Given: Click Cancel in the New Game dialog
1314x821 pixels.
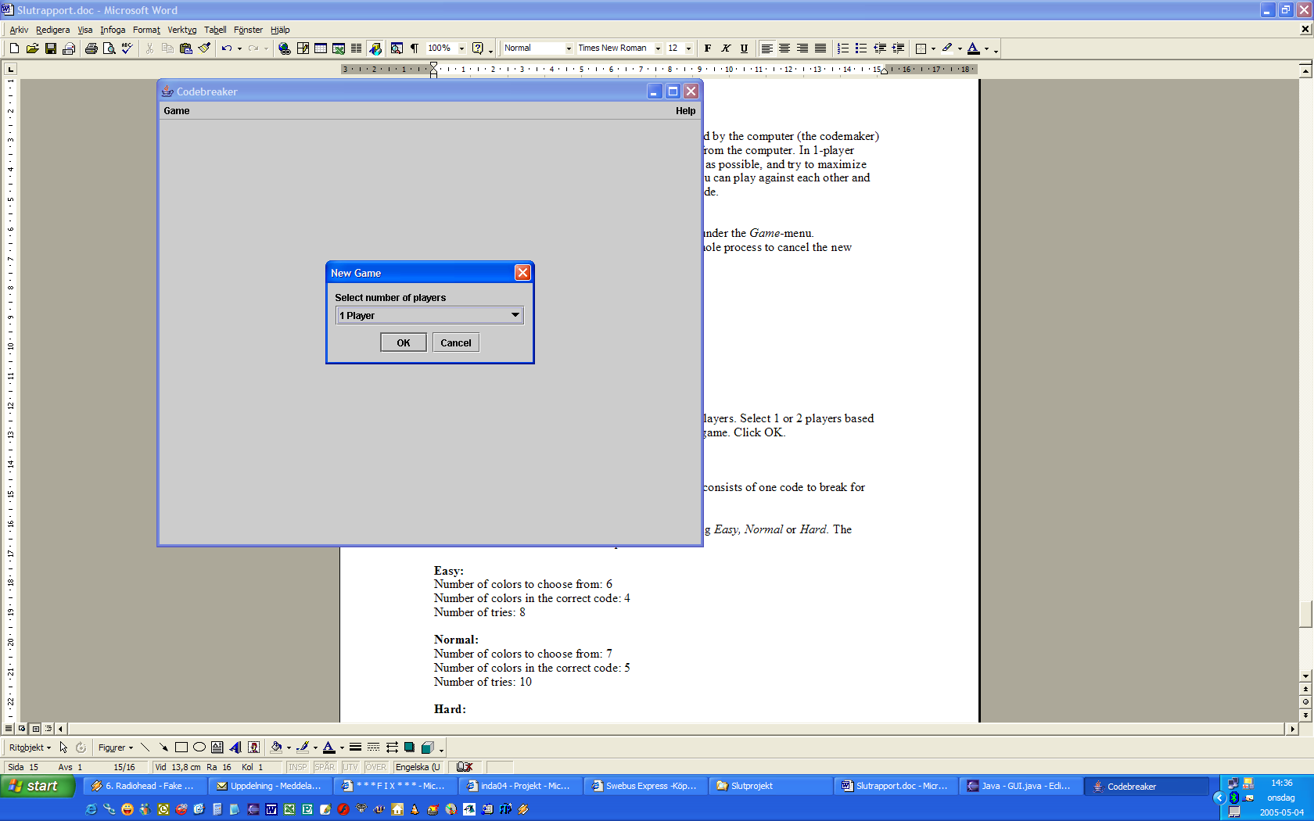Looking at the screenshot, I should (x=455, y=342).
